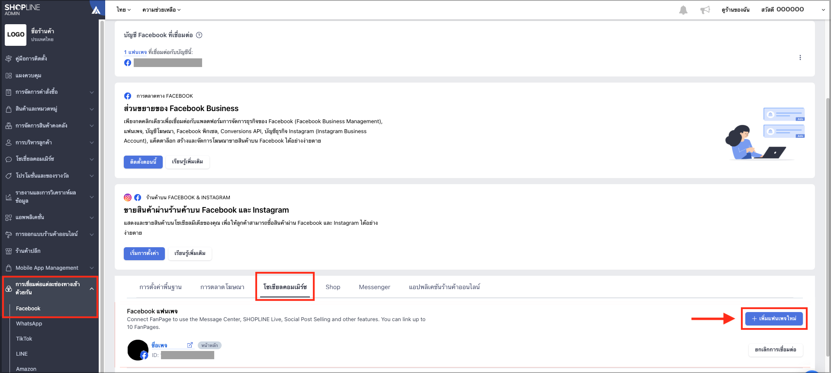
Task: Switch to โซเชียลคอมเมิร์ซ tab
Action: tap(285, 287)
